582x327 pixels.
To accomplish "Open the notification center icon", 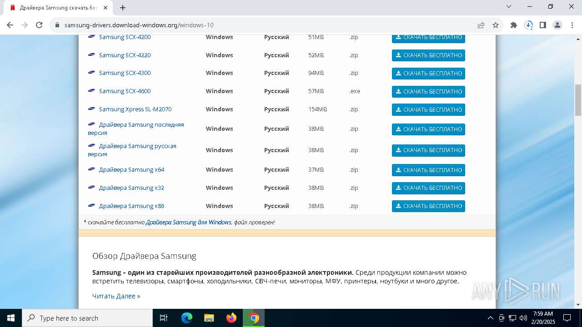I will (567, 318).
